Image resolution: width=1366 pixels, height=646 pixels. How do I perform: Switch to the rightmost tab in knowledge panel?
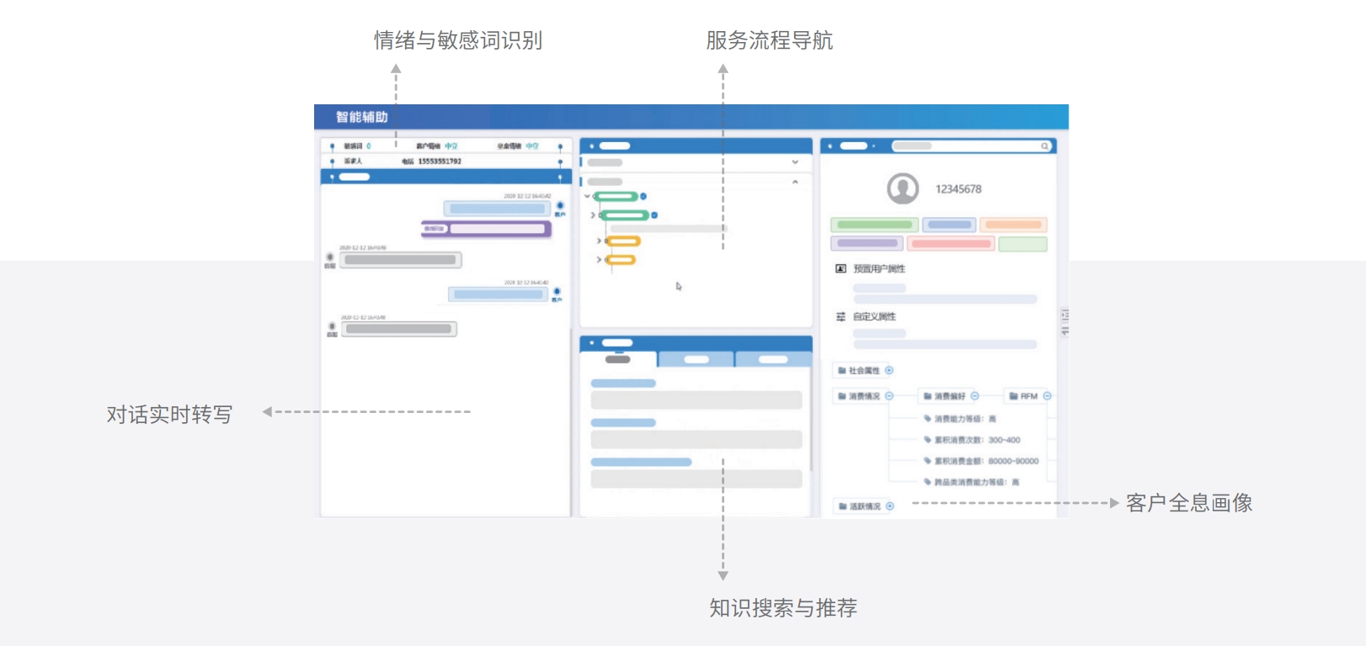[772, 360]
